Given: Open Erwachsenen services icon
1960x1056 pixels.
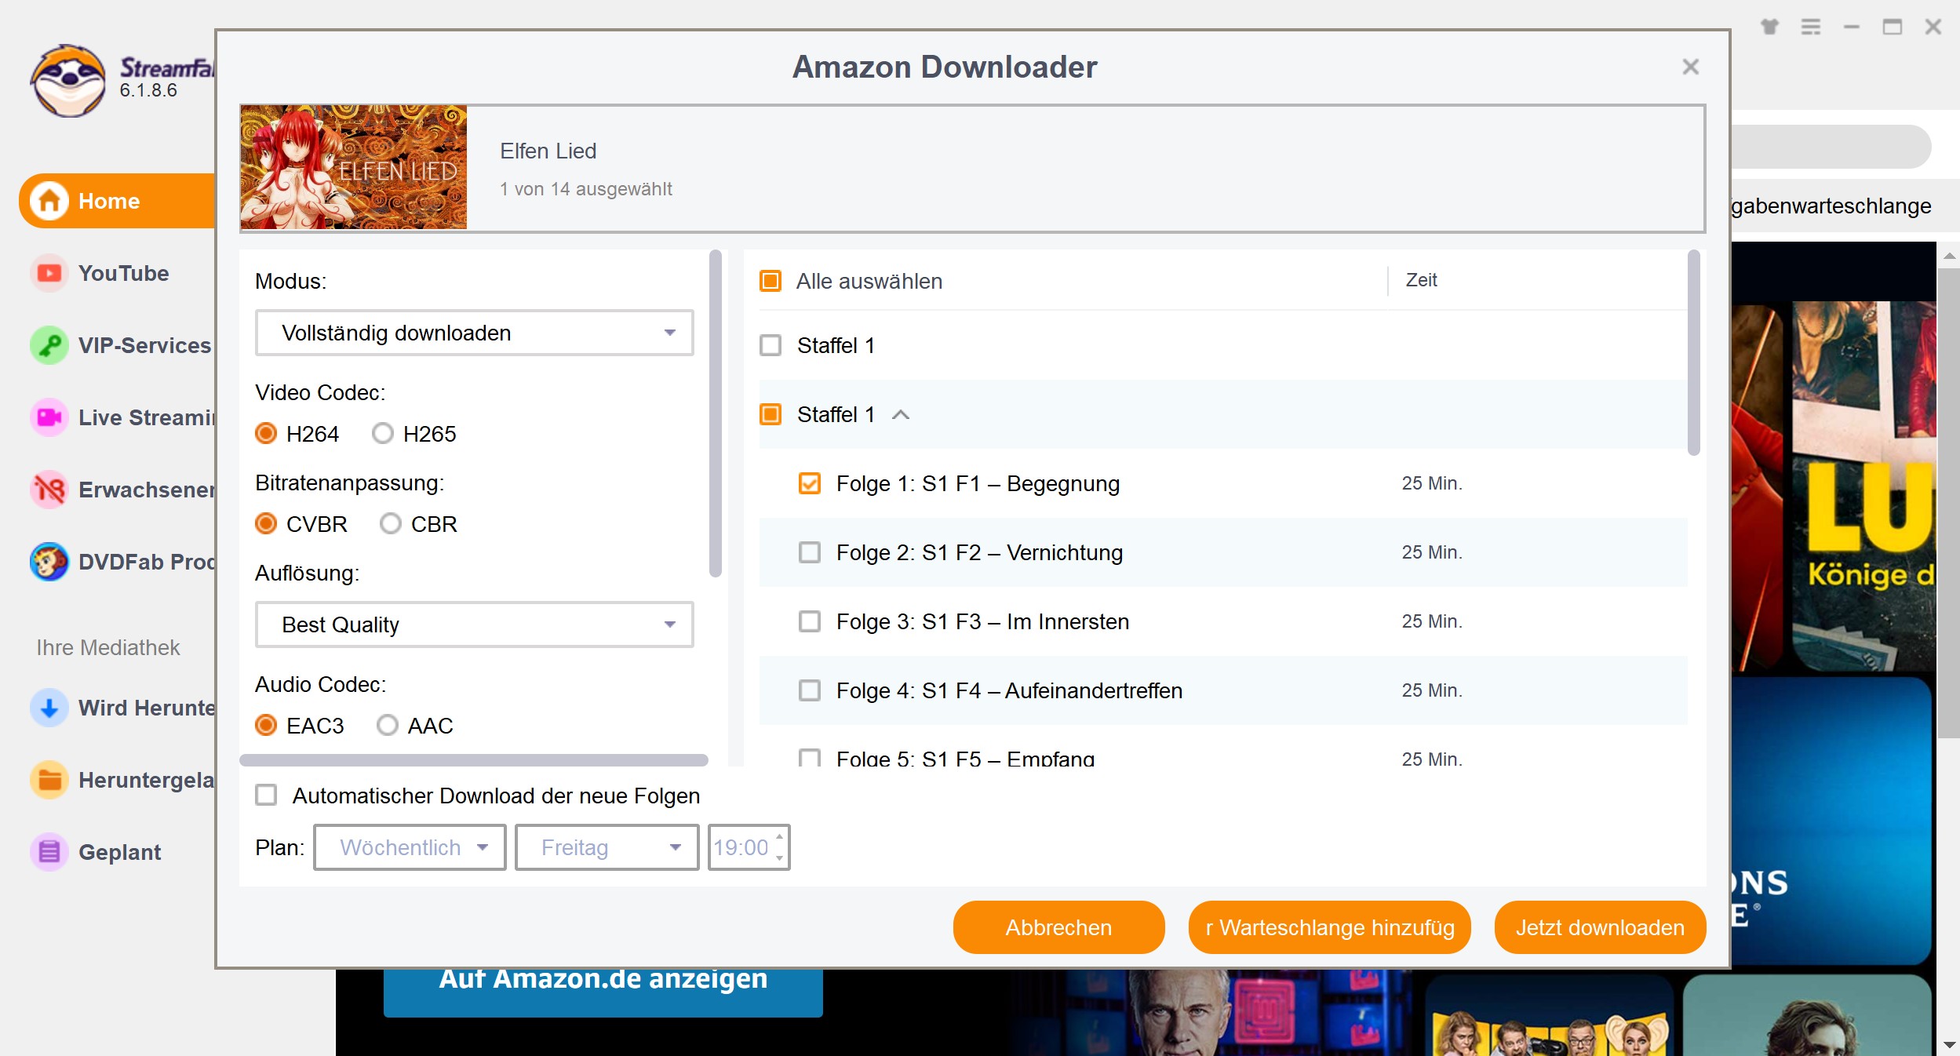Looking at the screenshot, I should 49,490.
